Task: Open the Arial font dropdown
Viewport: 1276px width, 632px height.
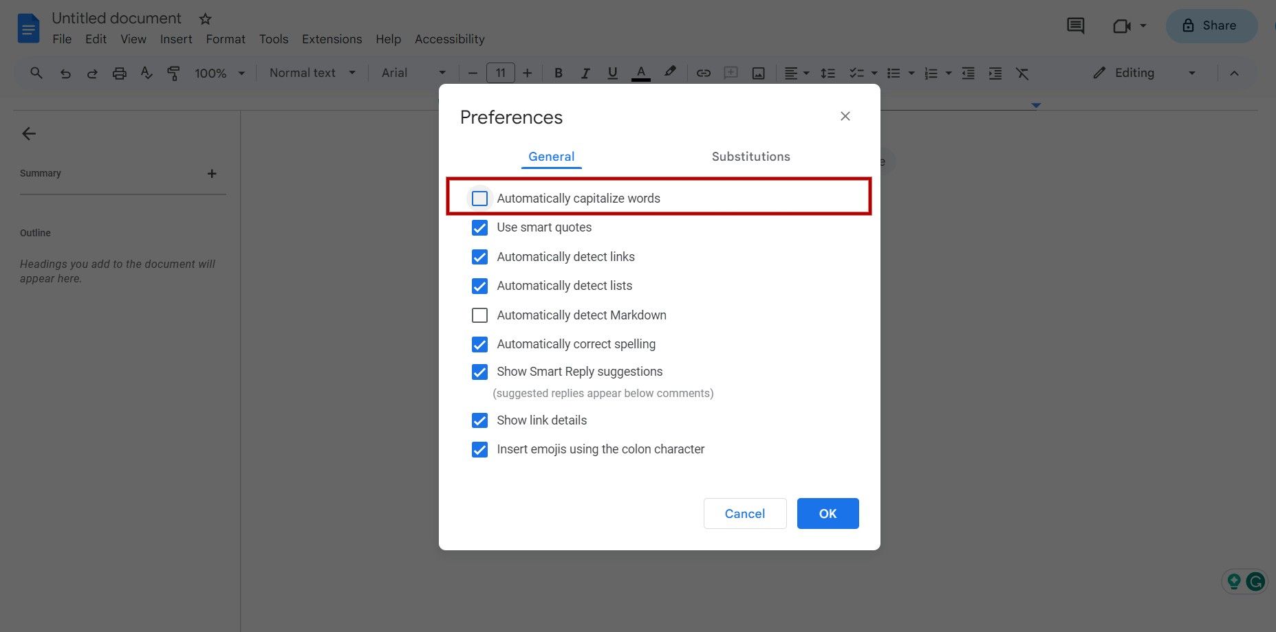Action: pos(413,72)
